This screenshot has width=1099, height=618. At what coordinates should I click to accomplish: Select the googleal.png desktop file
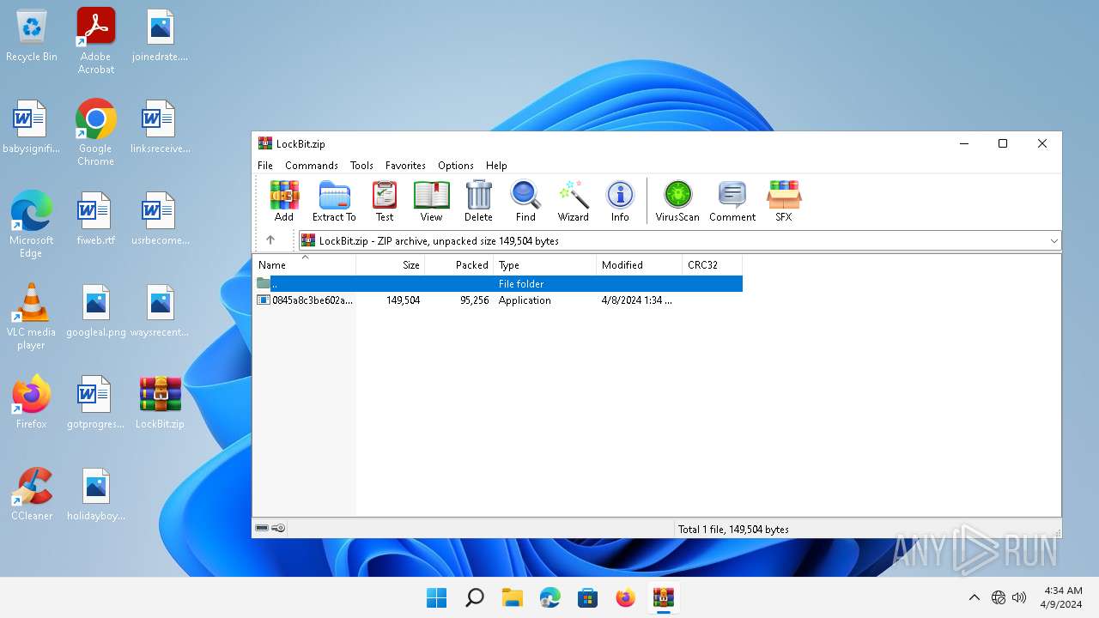[96, 311]
